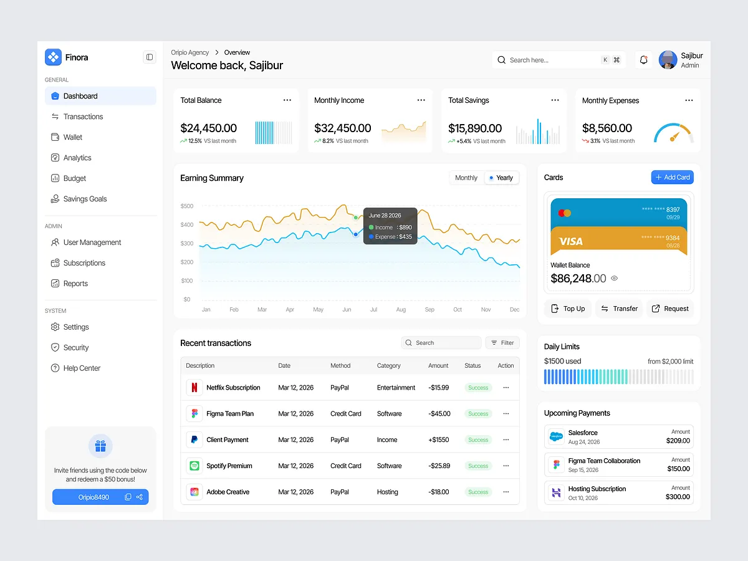This screenshot has width=748, height=561.
Task: Switch Earning Summary to Monthly
Action: (x=466, y=178)
